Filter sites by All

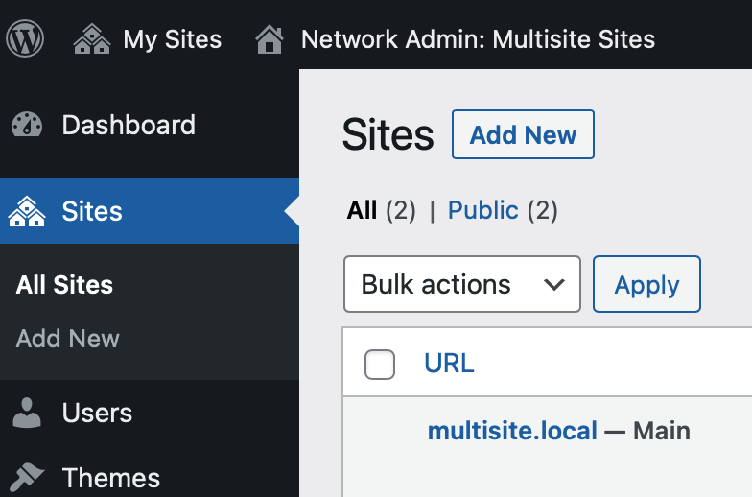[x=362, y=211]
